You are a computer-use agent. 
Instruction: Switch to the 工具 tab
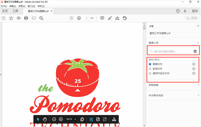click(x=15, y=11)
